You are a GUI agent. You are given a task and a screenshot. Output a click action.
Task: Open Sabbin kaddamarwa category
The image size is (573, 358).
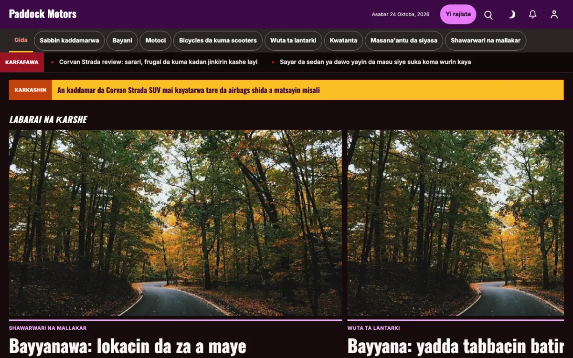tap(69, 41)
